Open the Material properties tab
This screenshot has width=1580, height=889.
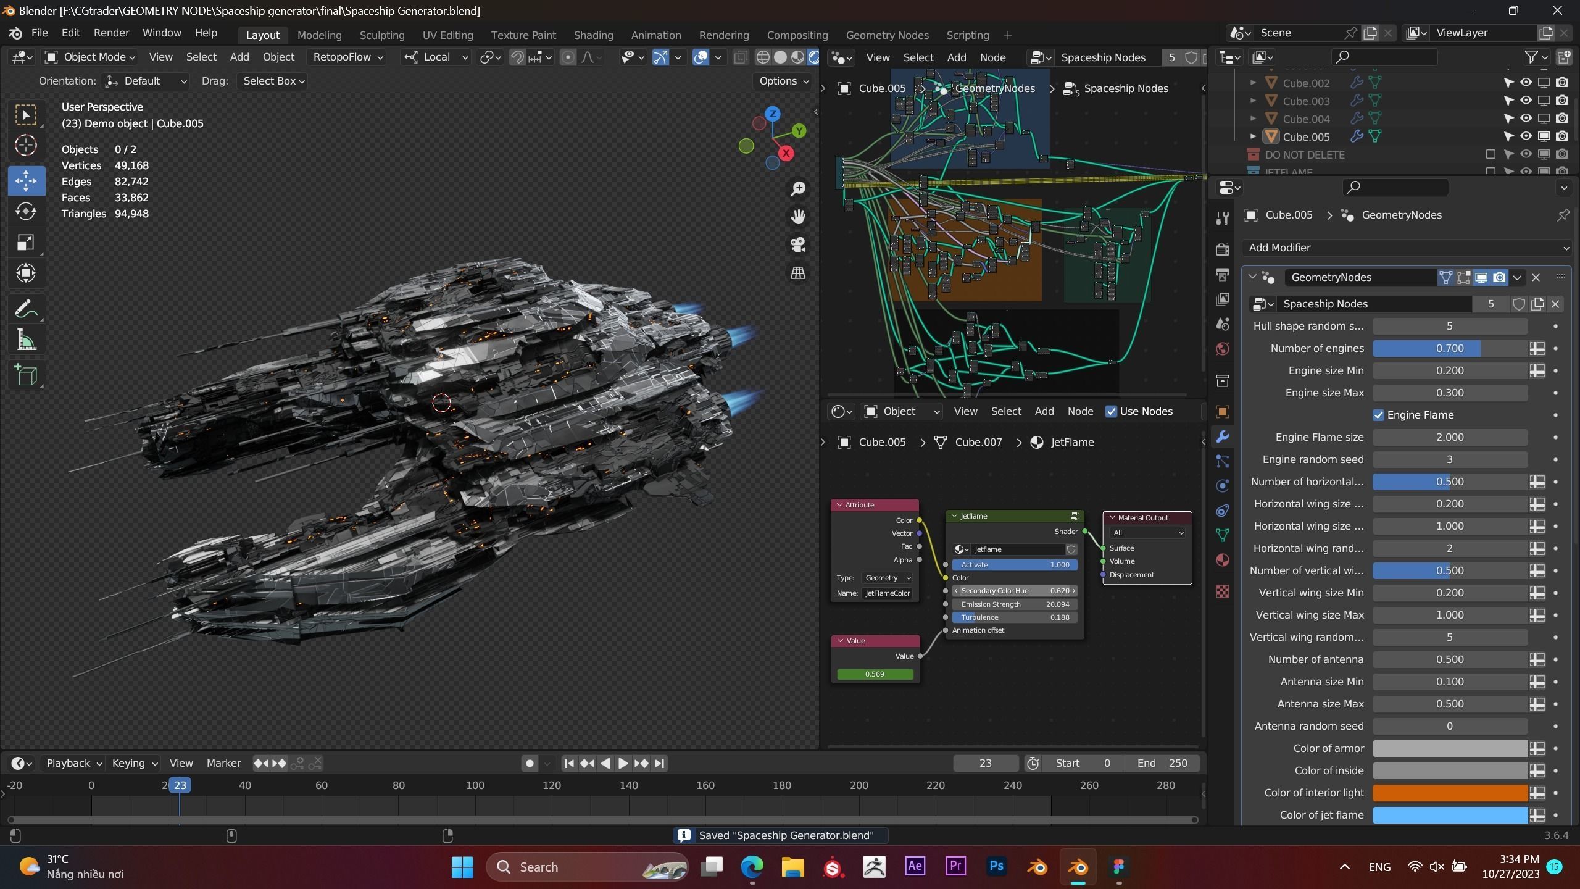point(1222,561)
